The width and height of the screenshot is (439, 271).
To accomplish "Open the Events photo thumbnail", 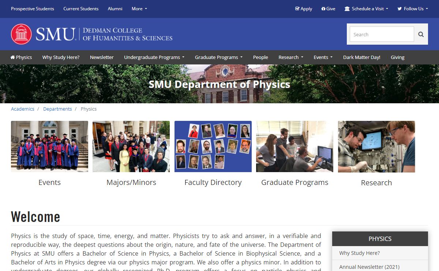I will pyautogui.click(x=49, y=146).
